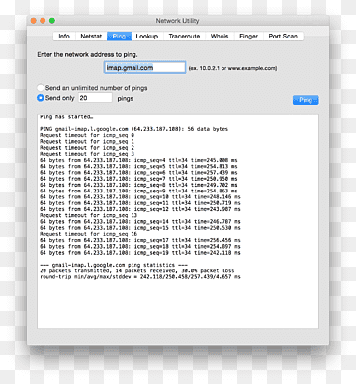Click the 'round-trip min/avg/max/stddev' line
356x384 pixels.
pos(140,277)
